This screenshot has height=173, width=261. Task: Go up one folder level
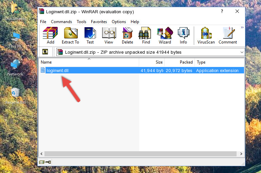pos(45,52)
